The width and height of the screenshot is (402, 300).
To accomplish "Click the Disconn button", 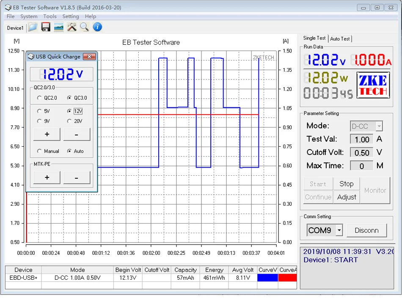I will click(x=366, y=230).
